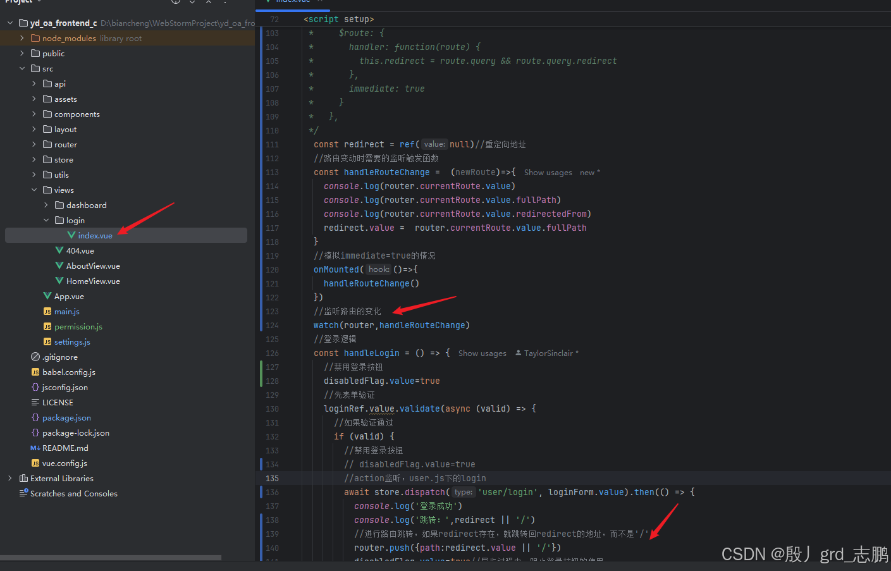Screen dimensions: 891x571
Task: Click the JS icon beside permission.js
Action: tap(47, 327)
